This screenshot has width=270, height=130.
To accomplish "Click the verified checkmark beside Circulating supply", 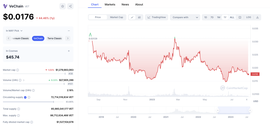I will click(25, 97).
